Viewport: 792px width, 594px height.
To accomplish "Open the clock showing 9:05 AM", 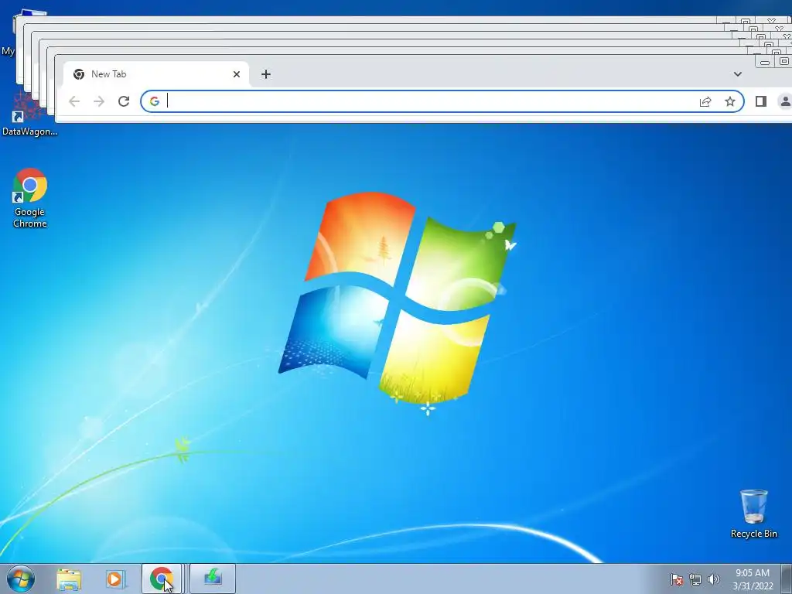I will click(753, 579).
